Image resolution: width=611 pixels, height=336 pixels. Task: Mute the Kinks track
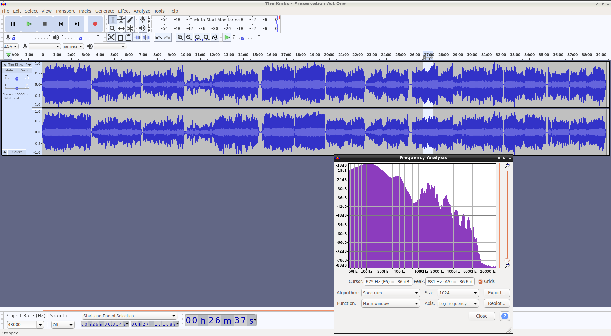click(9, 70)
